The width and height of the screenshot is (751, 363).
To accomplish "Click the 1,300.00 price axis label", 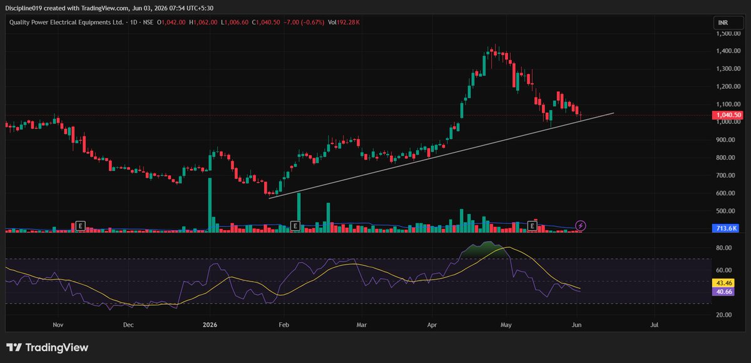I will coord(728,69).
